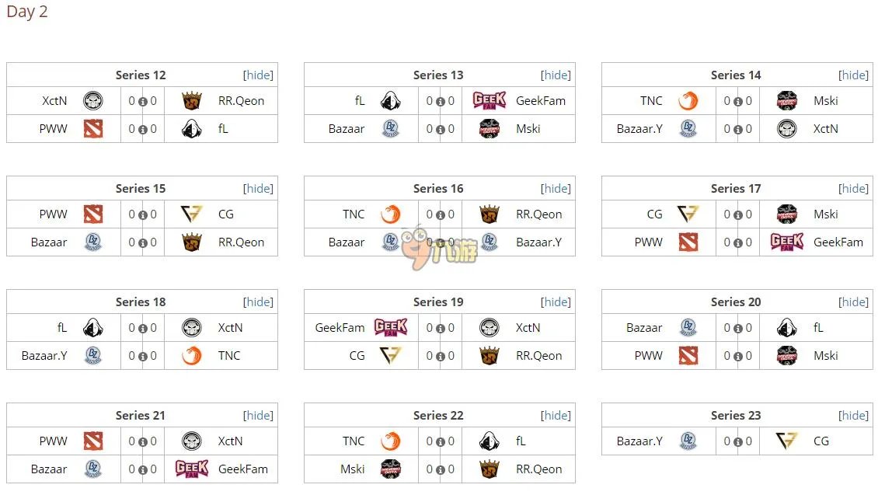Collapse Series 13 using its hide link

point(556,75)
